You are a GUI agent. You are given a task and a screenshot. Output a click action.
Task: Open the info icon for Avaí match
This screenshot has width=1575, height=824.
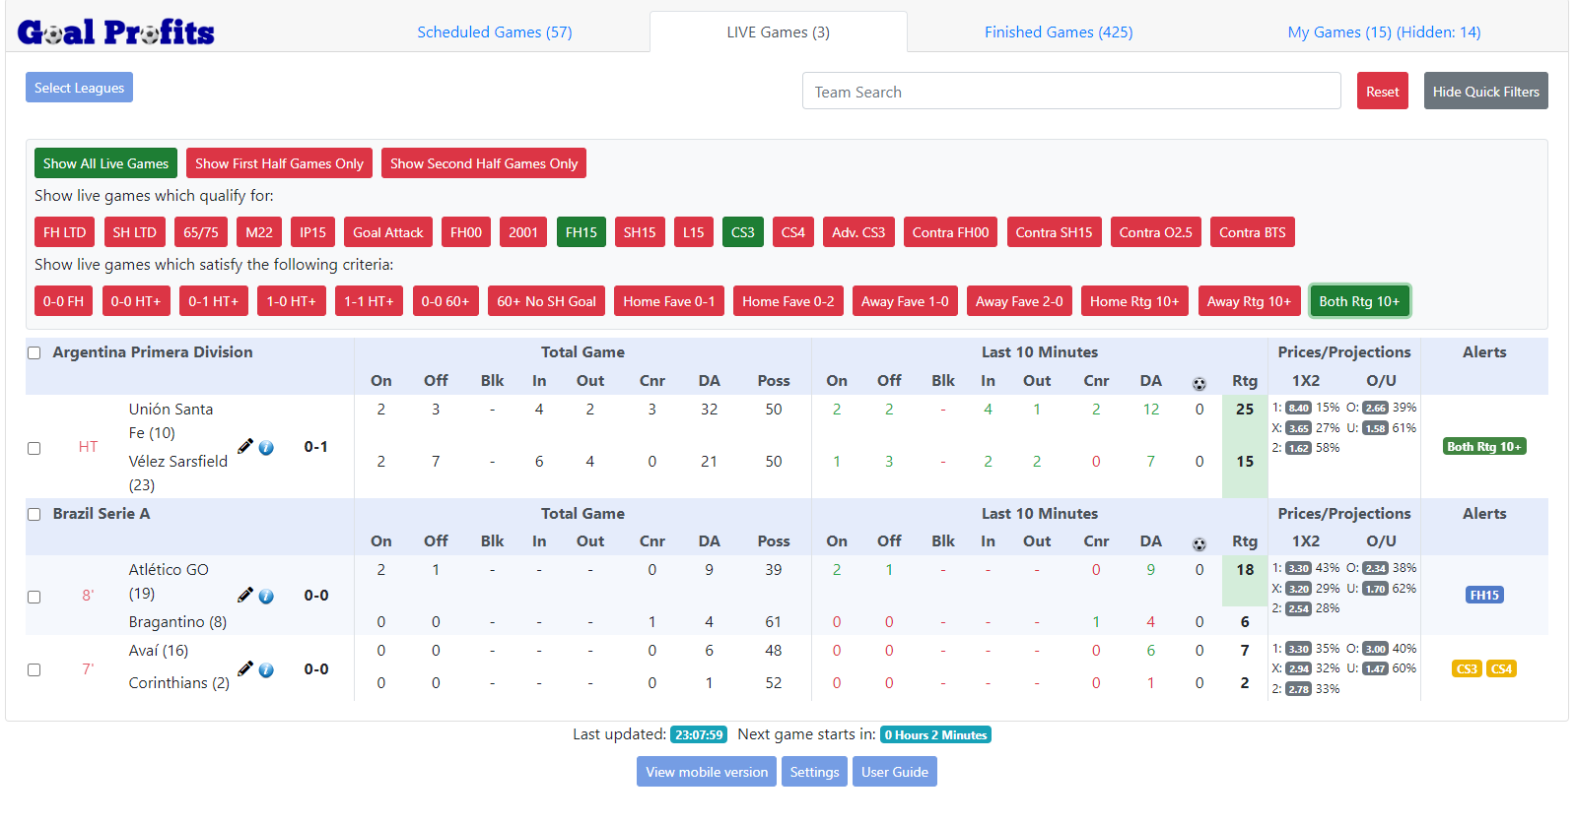click(266, 669)
